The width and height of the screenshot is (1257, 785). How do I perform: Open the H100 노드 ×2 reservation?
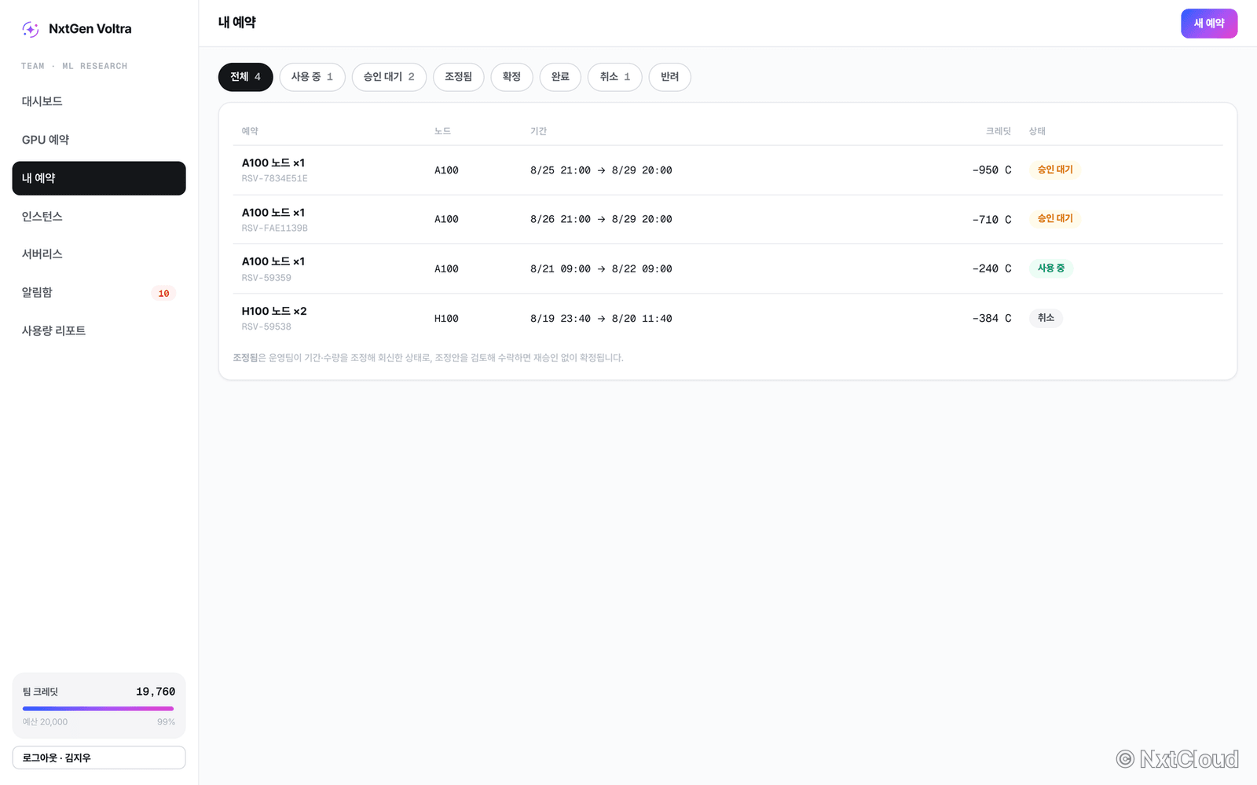click(x=274, y=311)
